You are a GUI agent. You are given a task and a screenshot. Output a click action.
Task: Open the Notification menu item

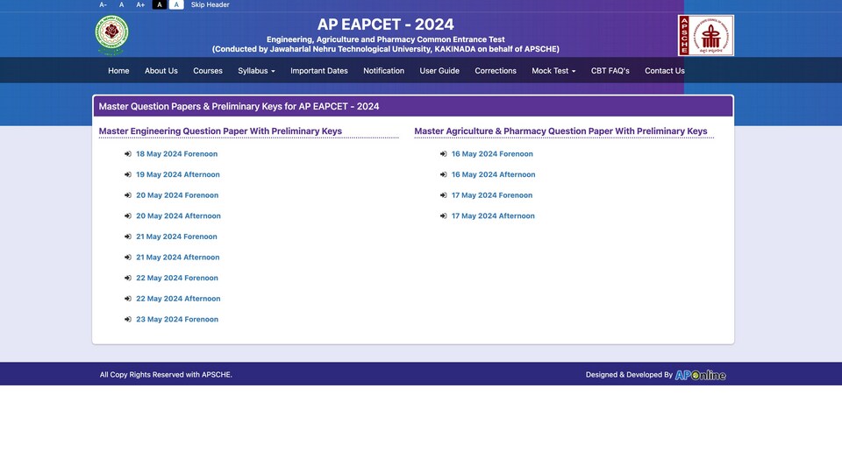click(x=383, y=71)
